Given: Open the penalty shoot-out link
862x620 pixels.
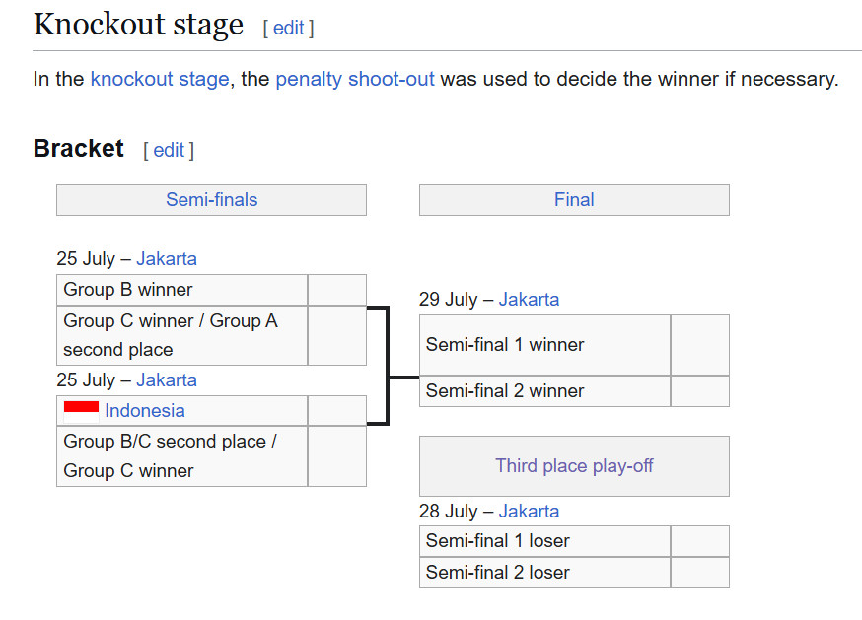Looking at the screenshot, I should tap(355, 79).
